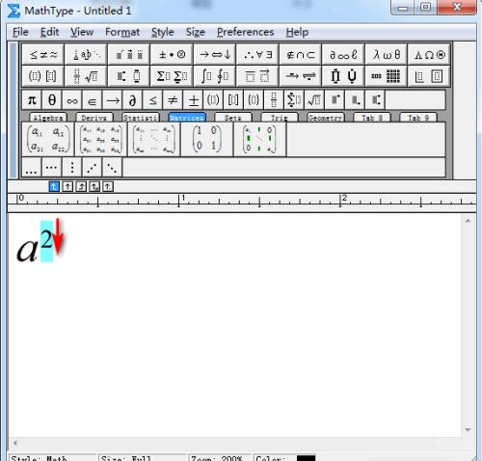Insert the infinity symbol
Image resolution: width=482 pixels, height=461 pixels.
(72, 100)
